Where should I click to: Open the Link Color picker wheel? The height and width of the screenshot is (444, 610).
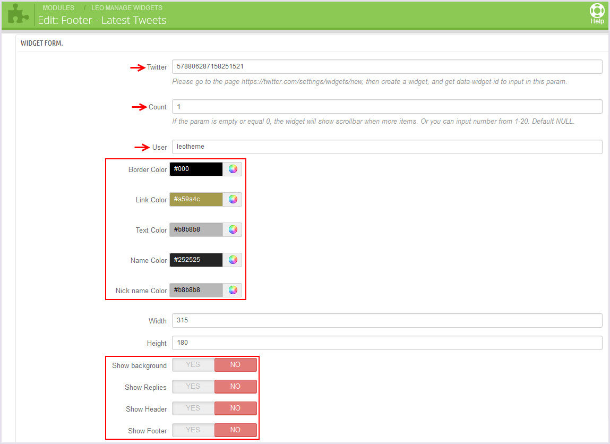click(233, 200)
